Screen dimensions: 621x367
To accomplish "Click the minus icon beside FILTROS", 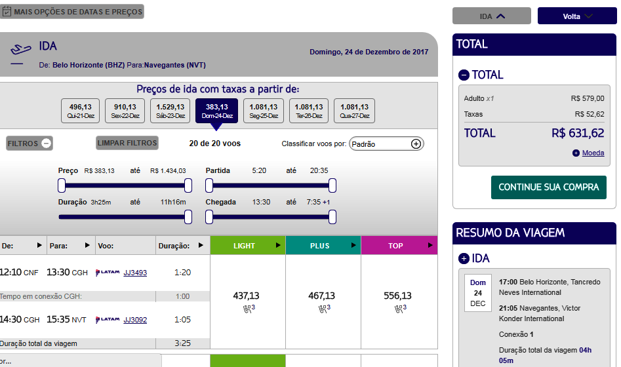I will click(x=46, y=144).
